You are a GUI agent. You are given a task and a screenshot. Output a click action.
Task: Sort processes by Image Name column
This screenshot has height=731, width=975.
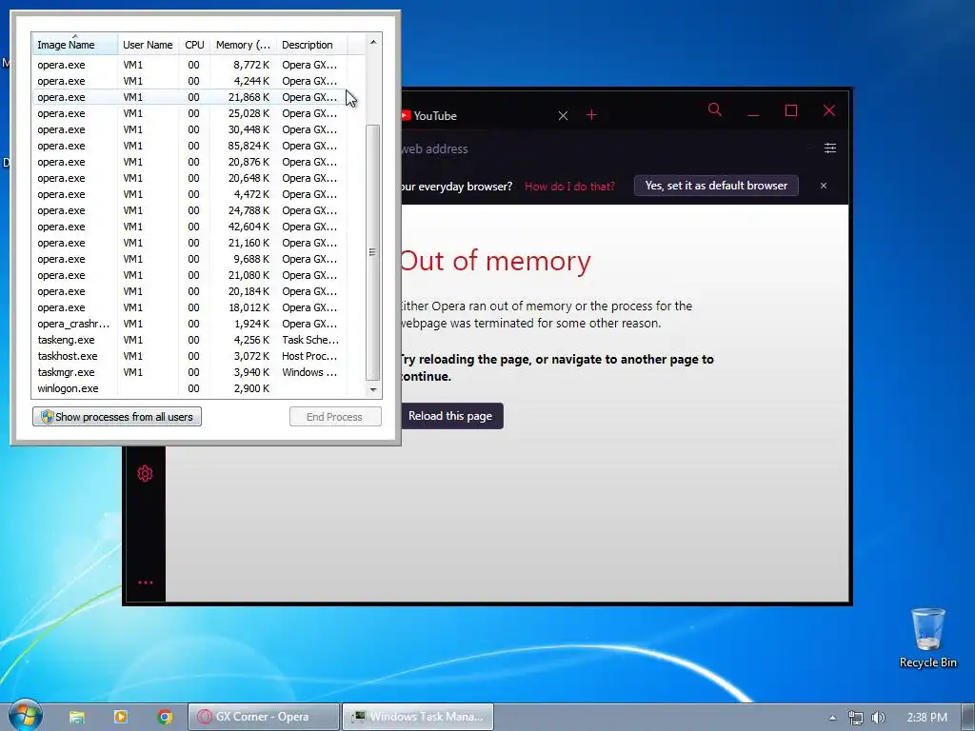tap(74, 45)
